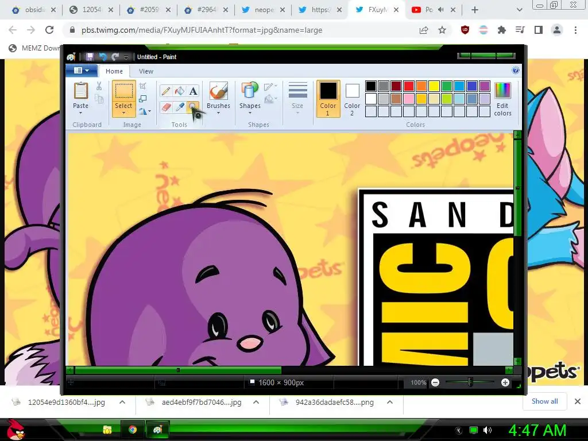This screenshot has width=588, height=441.
Task: Click the Crop icon in Image group
Action: point(143,86)
